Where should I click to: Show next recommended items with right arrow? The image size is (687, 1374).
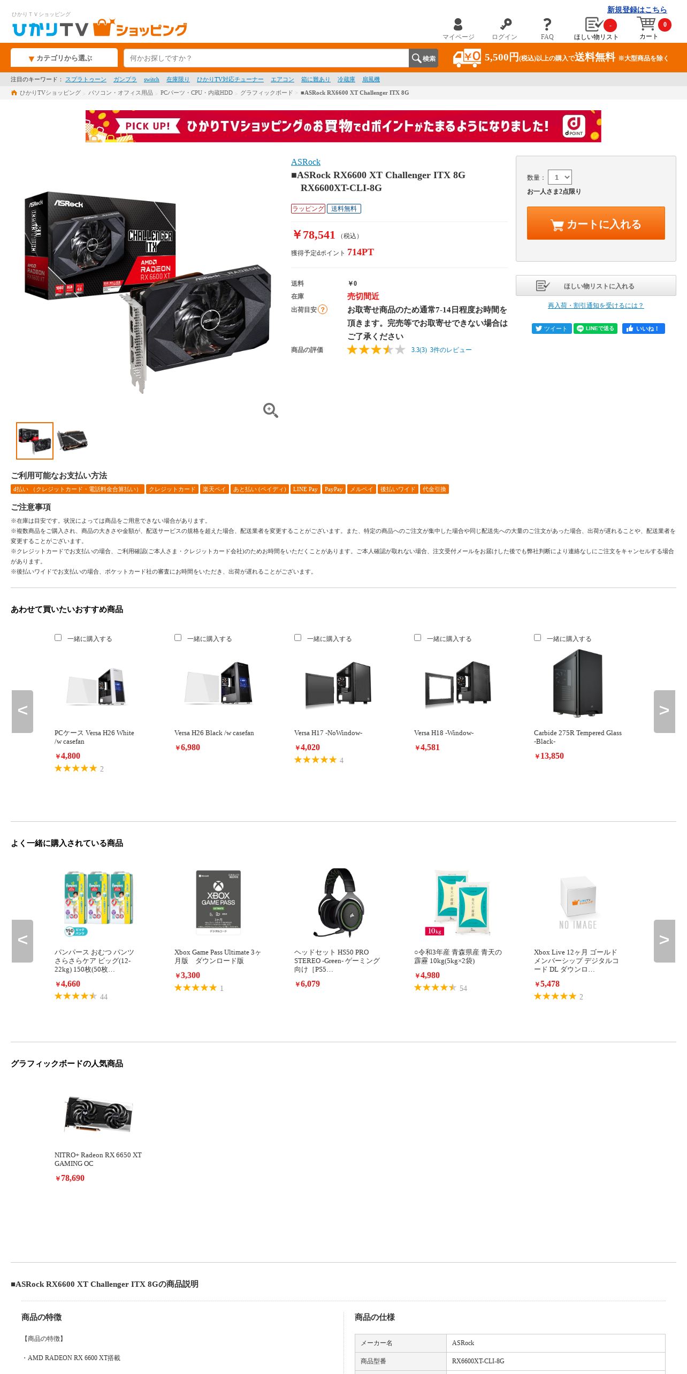664,711
